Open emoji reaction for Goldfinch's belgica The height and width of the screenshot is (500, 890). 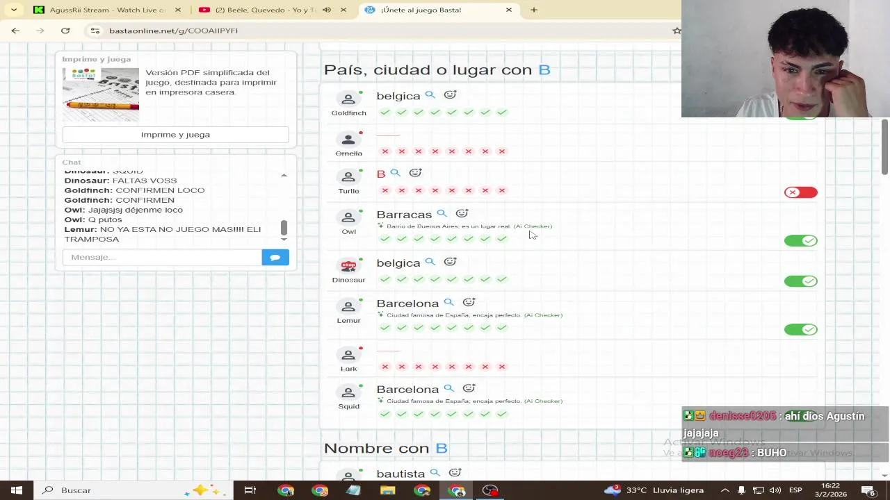450,95
